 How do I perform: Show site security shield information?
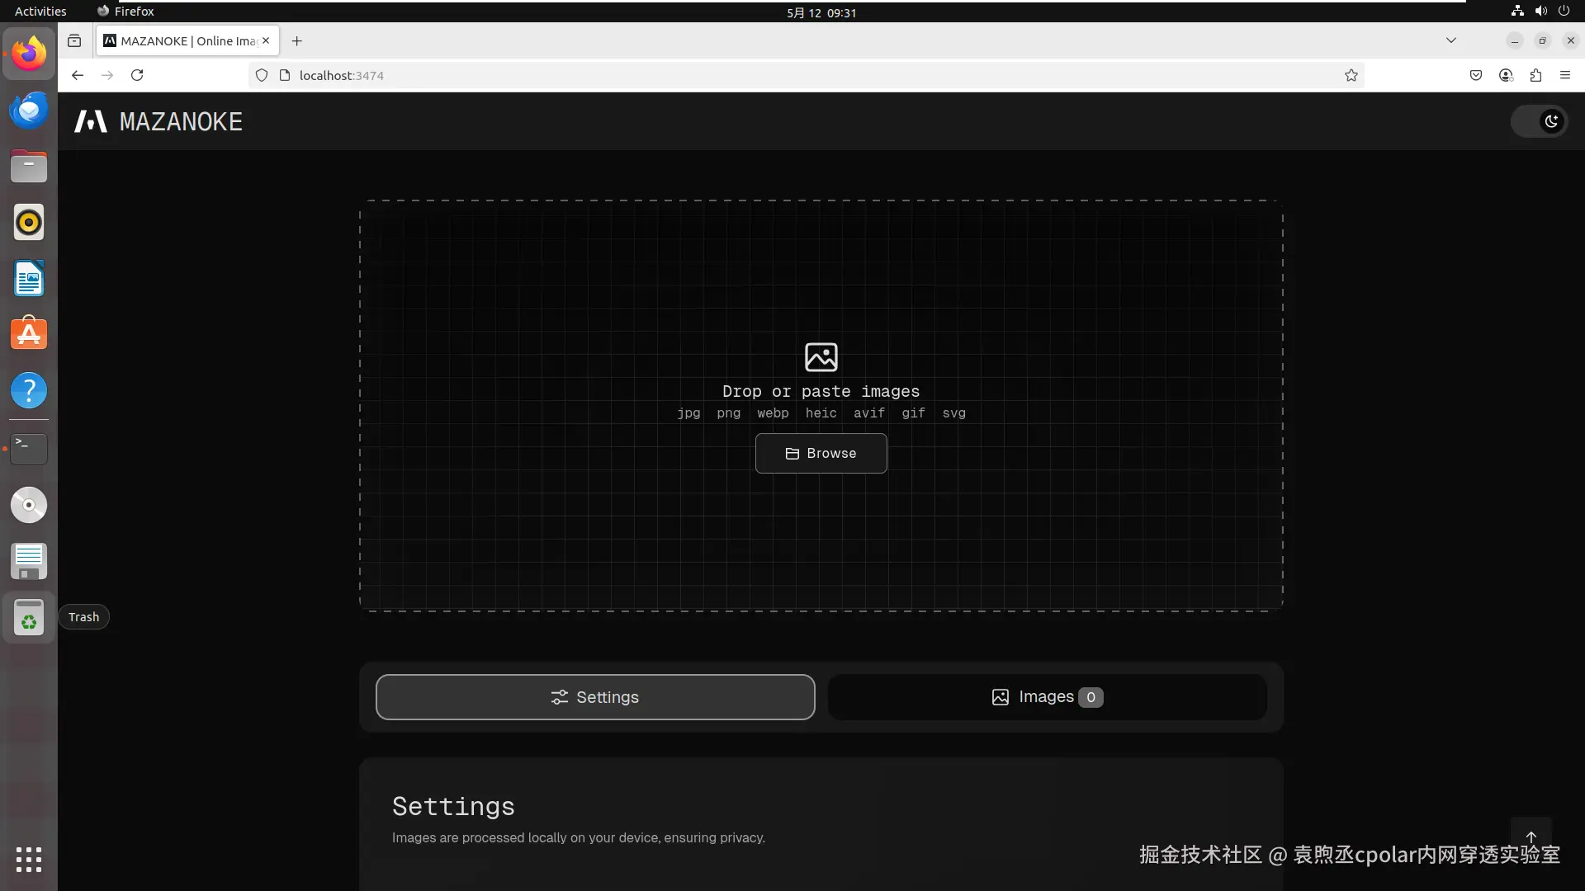tap(262, 75)
